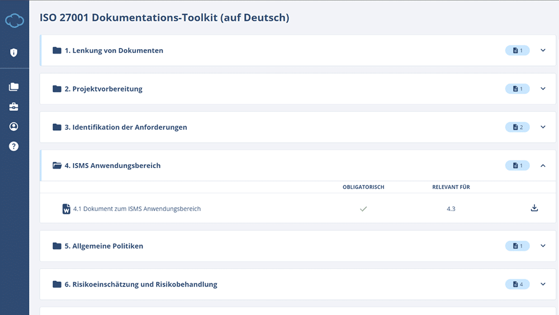Click the cloud logo in sidebar

point(15,21)
